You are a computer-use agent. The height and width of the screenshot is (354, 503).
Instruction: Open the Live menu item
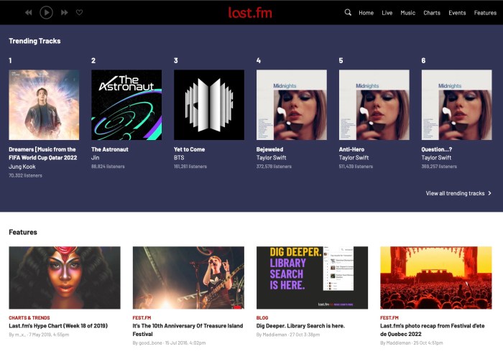[x=387, y=13]
